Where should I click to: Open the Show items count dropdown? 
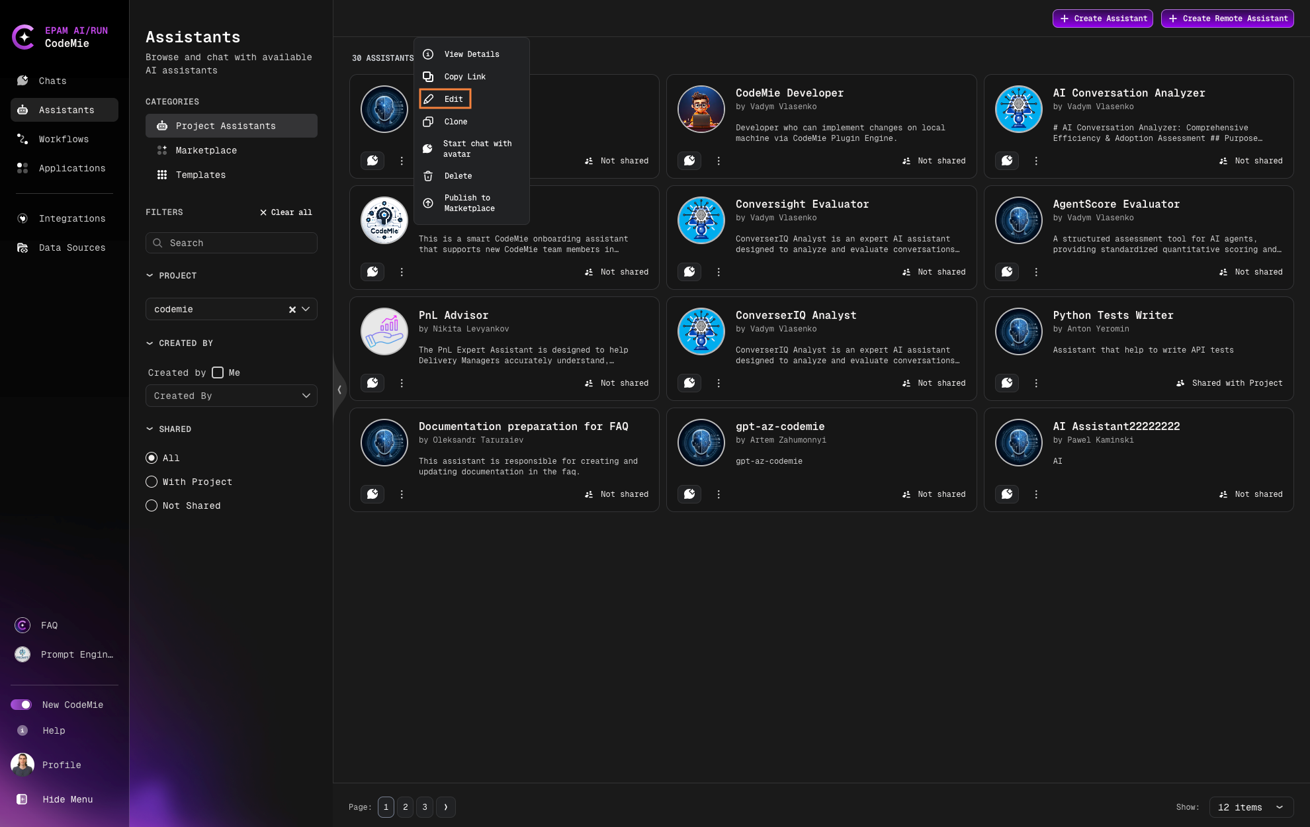pyautogui.click(x=1250, y=807)
